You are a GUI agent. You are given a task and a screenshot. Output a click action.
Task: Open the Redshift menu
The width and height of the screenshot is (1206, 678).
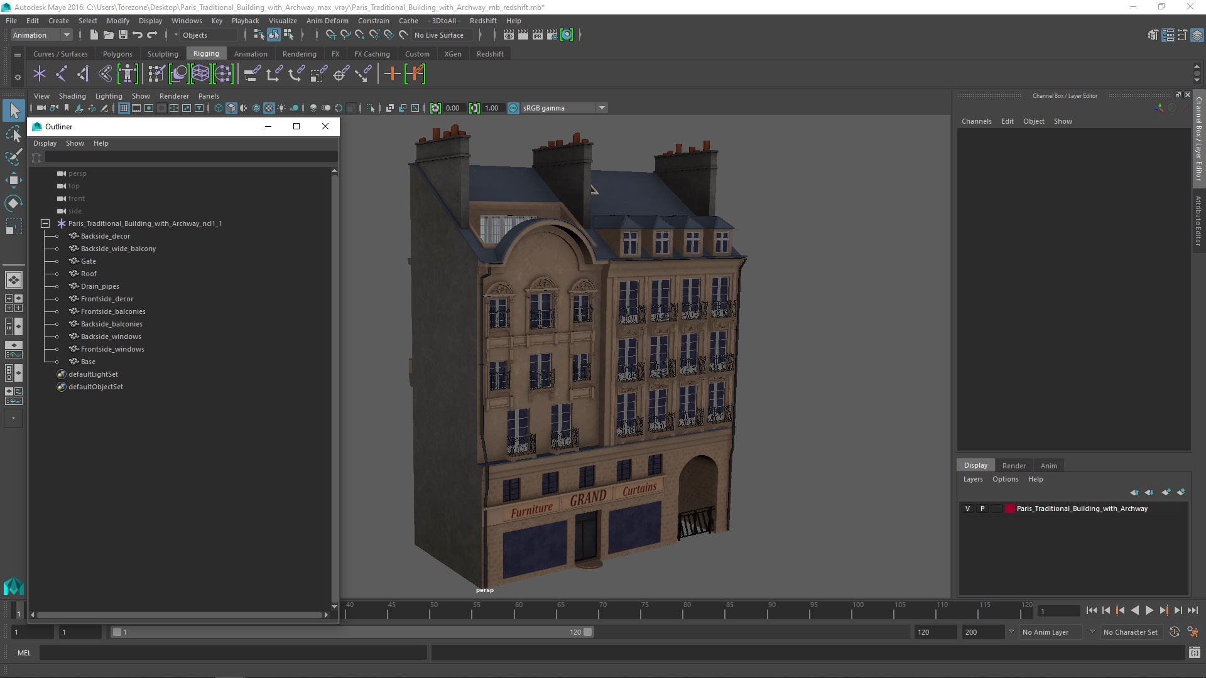tap(482, 21)
